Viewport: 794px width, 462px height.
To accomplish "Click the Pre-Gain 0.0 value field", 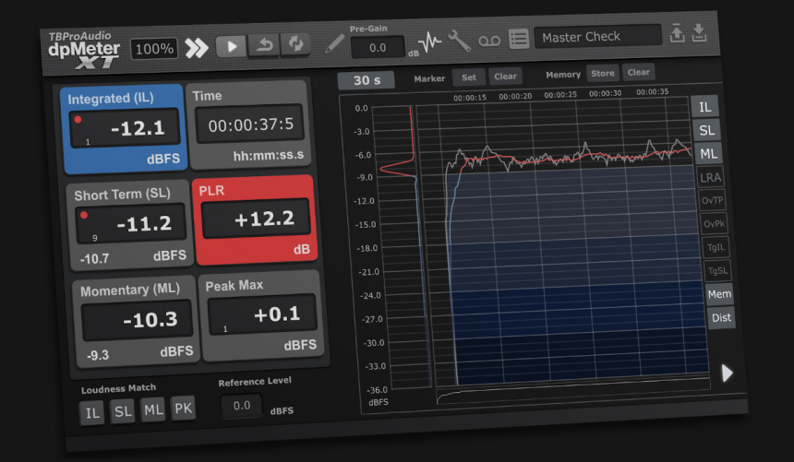I will (x=378, y=48).
